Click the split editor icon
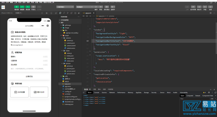Viewport: 217px width, 117px height. tap(211, 13)
